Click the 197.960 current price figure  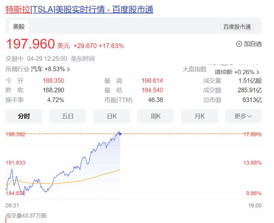30,44
